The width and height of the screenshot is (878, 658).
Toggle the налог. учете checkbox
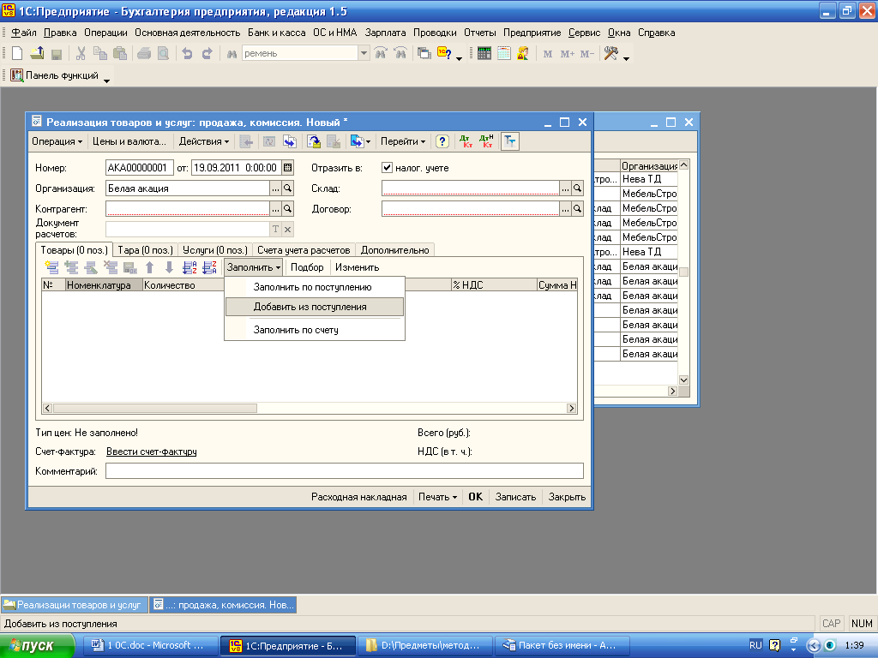click(387, 167)
